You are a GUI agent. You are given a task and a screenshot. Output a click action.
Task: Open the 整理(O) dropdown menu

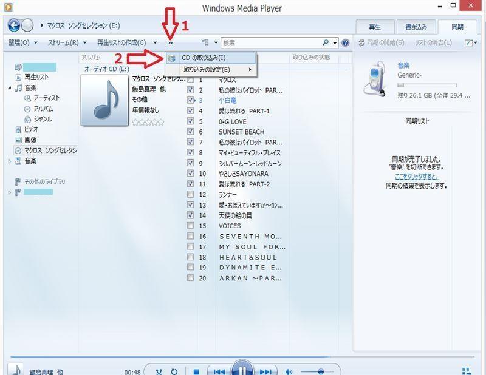[x=22, y=42]
